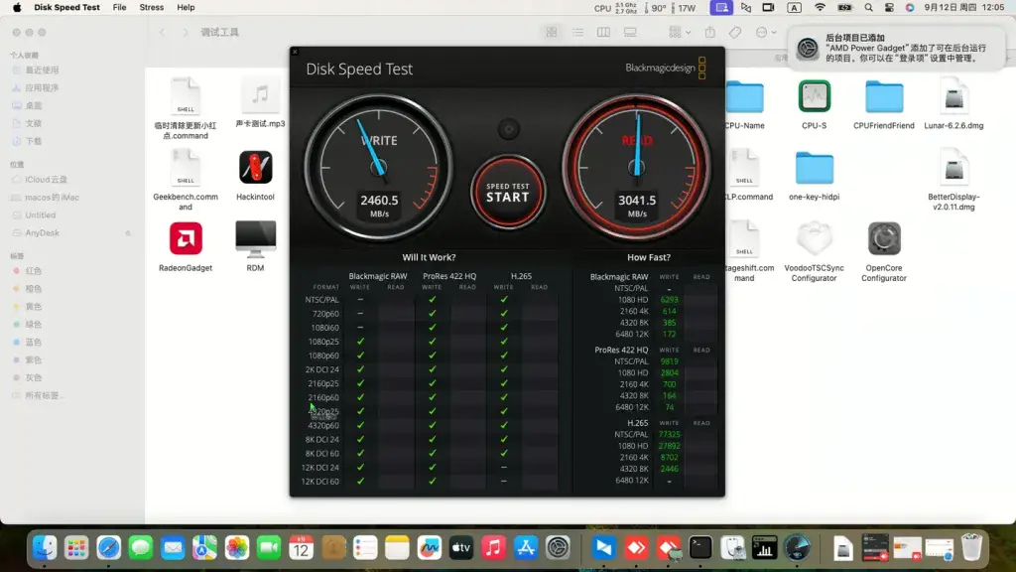The width and height of the screenshot is (1016, 572).
Task: Click the battery status icon
Action: [x=844, y=7]
